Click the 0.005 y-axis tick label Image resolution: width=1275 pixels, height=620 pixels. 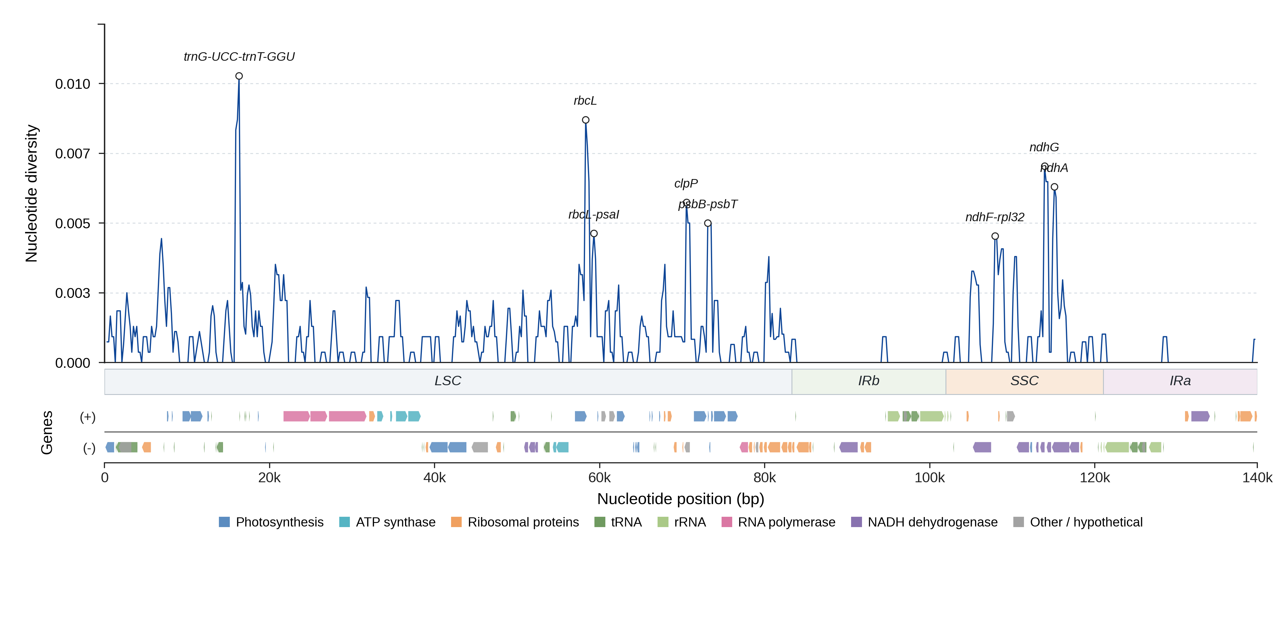pos(73,224)
